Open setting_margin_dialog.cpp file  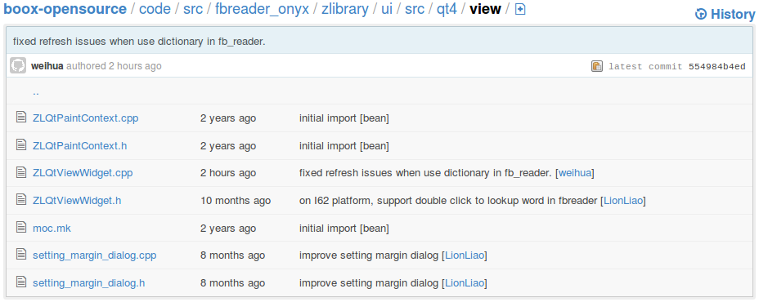[94, 255]
